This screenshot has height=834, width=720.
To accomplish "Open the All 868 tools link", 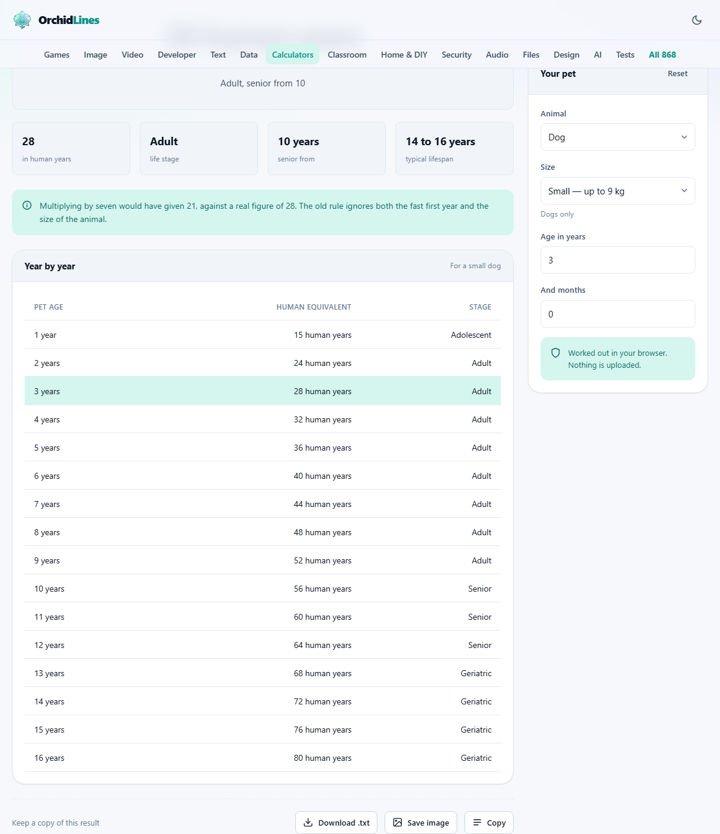I will [x=662, y=55].
